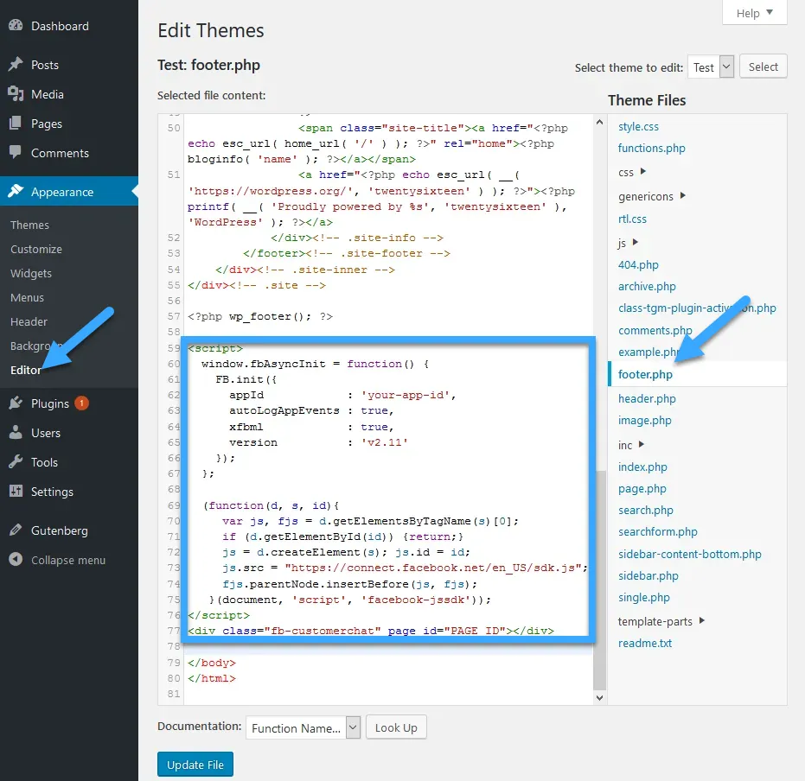The image size is (805, 781).
Task: Click the code editor vertical scrollbar
Action: coord(600,579)
